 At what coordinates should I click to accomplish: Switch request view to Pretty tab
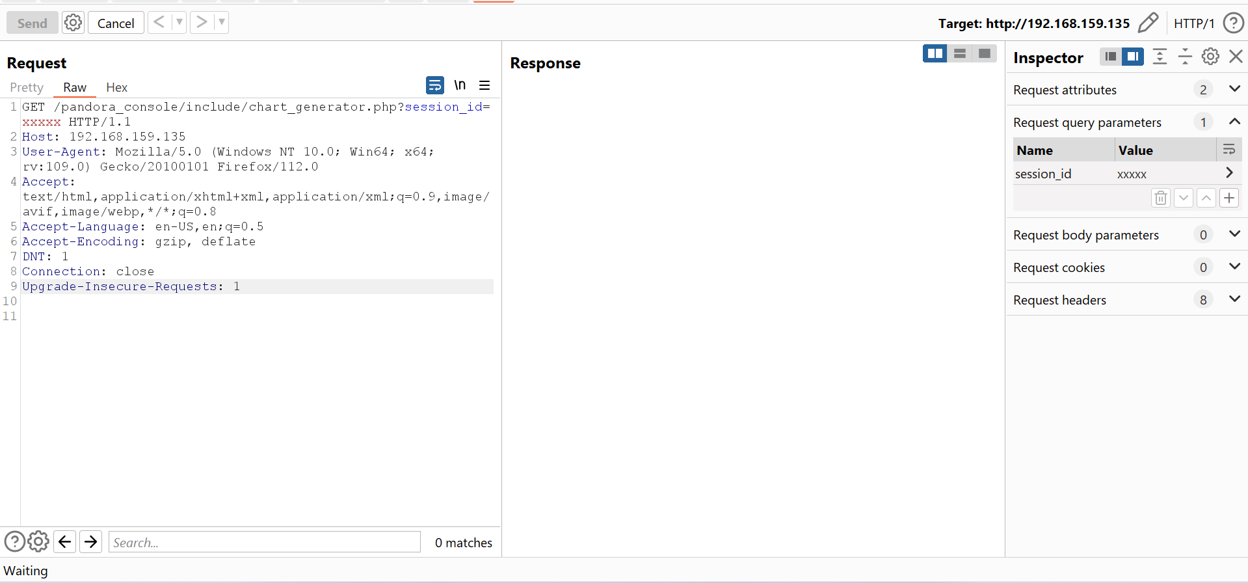(27, 87)
